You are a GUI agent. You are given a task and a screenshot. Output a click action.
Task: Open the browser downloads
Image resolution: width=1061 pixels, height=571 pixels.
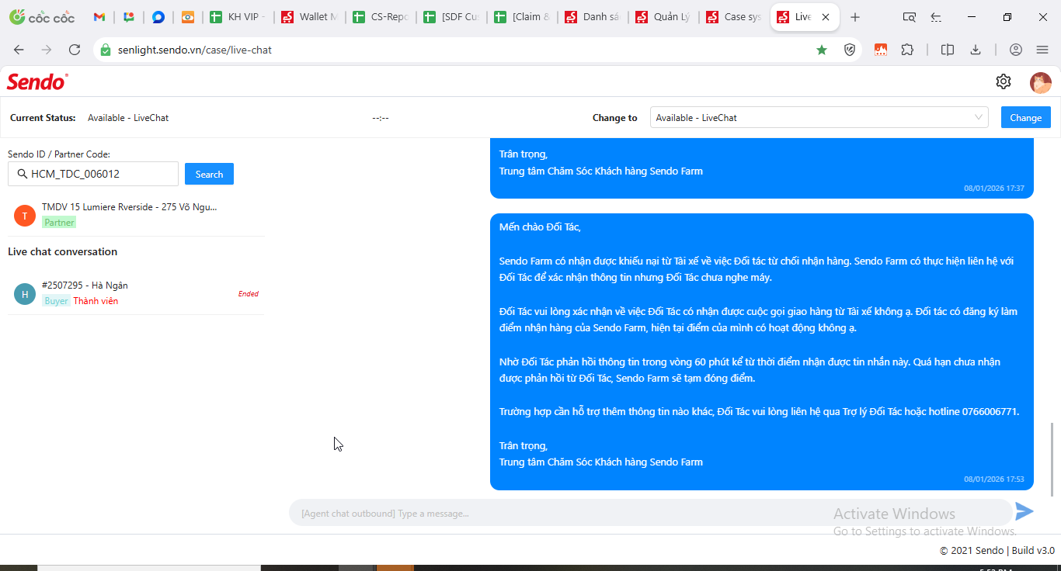point(976,50)
